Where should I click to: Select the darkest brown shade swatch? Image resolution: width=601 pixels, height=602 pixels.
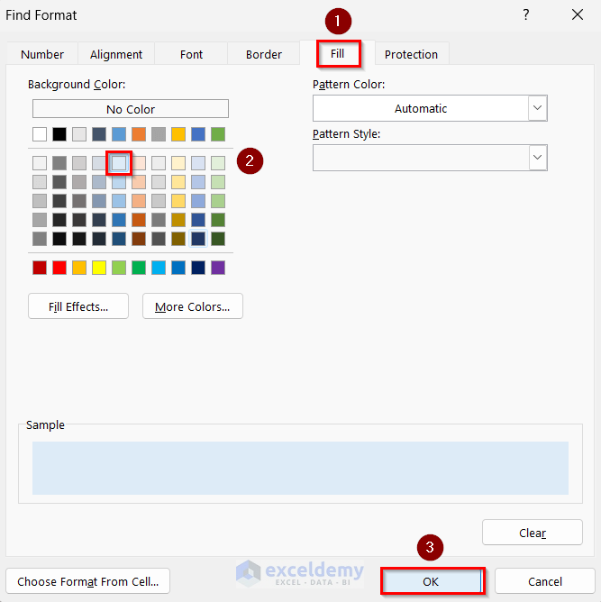pyautogui.click(x=139, y=239)
